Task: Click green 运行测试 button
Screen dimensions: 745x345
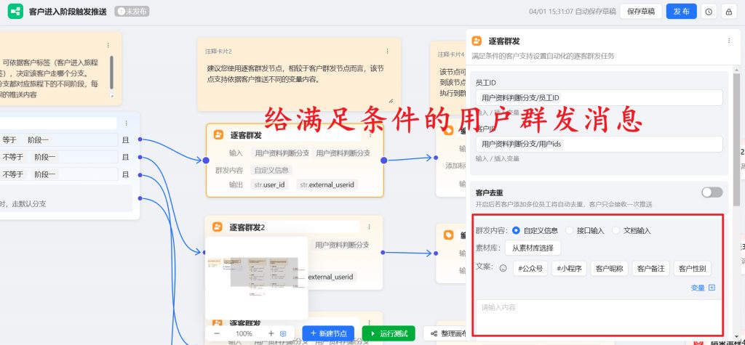Action: point(389,333)
